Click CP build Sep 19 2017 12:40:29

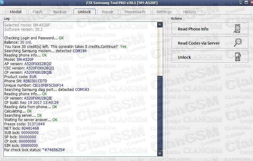point(39,102)
